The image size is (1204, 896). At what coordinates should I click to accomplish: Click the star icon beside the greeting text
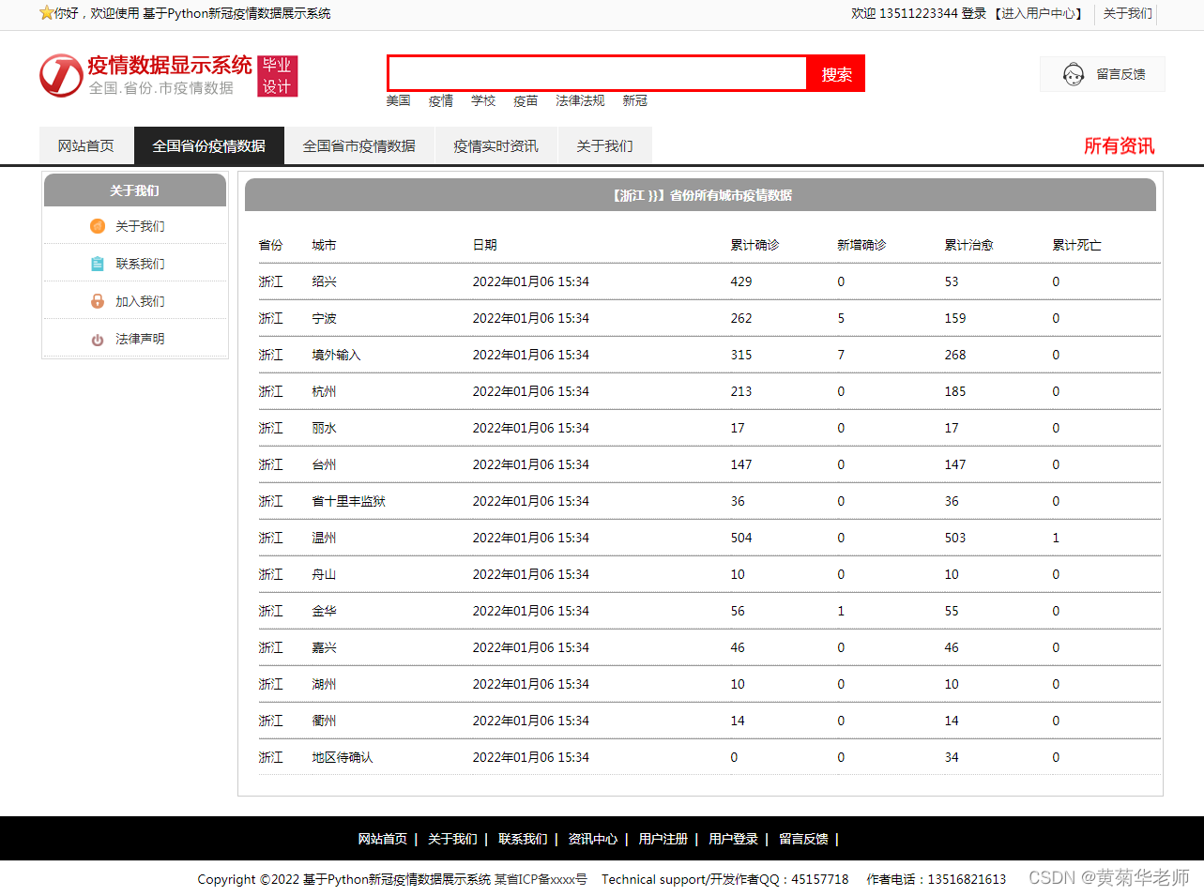point(46,13)
